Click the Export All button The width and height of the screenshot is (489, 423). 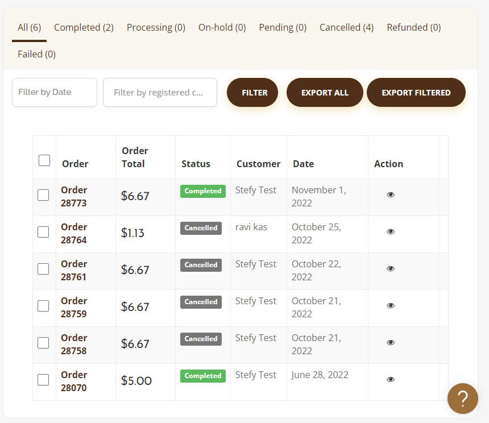325,93
